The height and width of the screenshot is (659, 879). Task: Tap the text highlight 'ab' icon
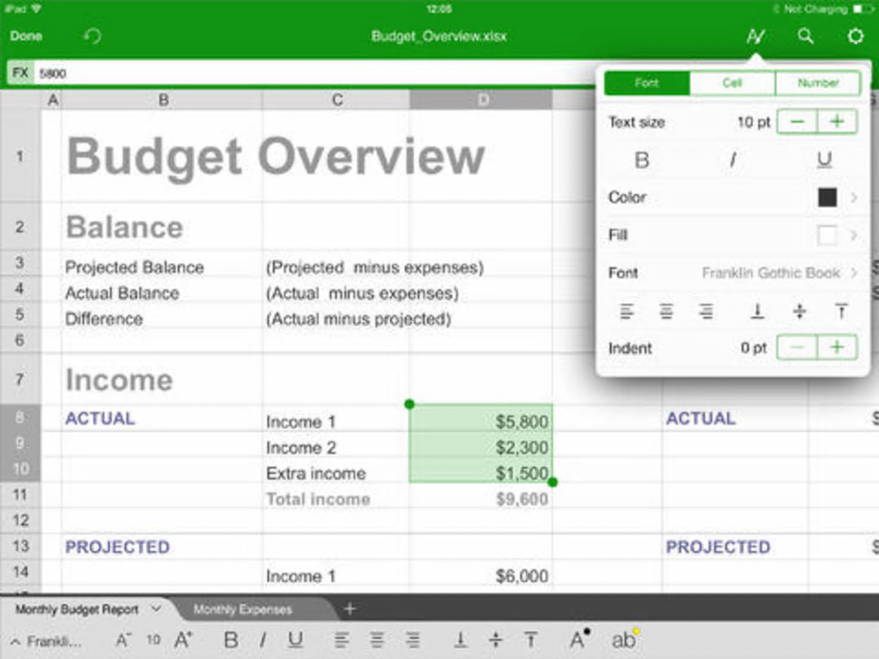coord(624,640)
